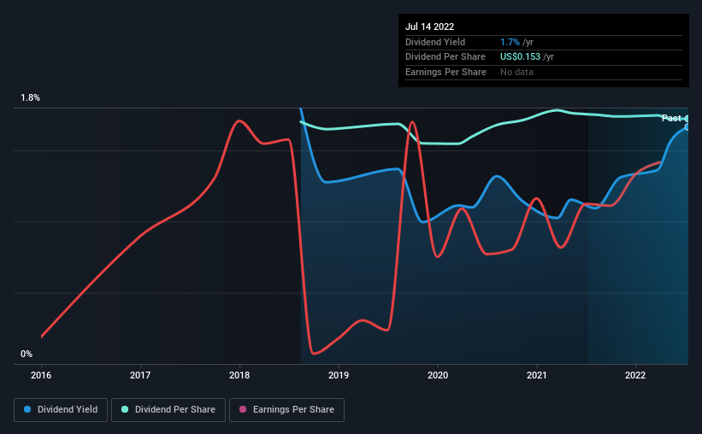Click the blue Dividend Yield legend dot
702x434 pixels.
[x=27, y=409]
